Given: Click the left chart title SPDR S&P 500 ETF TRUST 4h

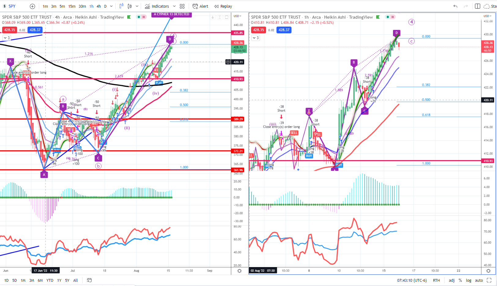Looking at the screenshot, I should click(63, 17).
